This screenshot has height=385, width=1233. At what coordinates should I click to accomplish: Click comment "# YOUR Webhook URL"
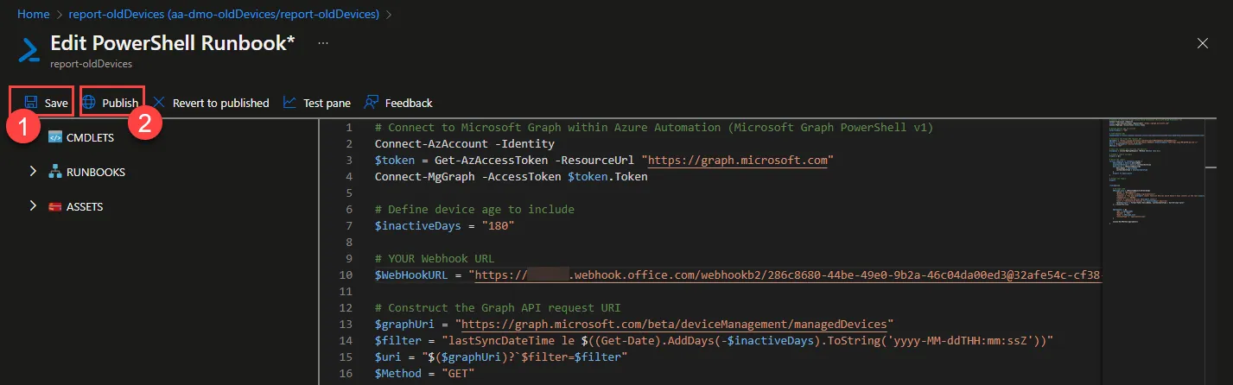[436, 259]
